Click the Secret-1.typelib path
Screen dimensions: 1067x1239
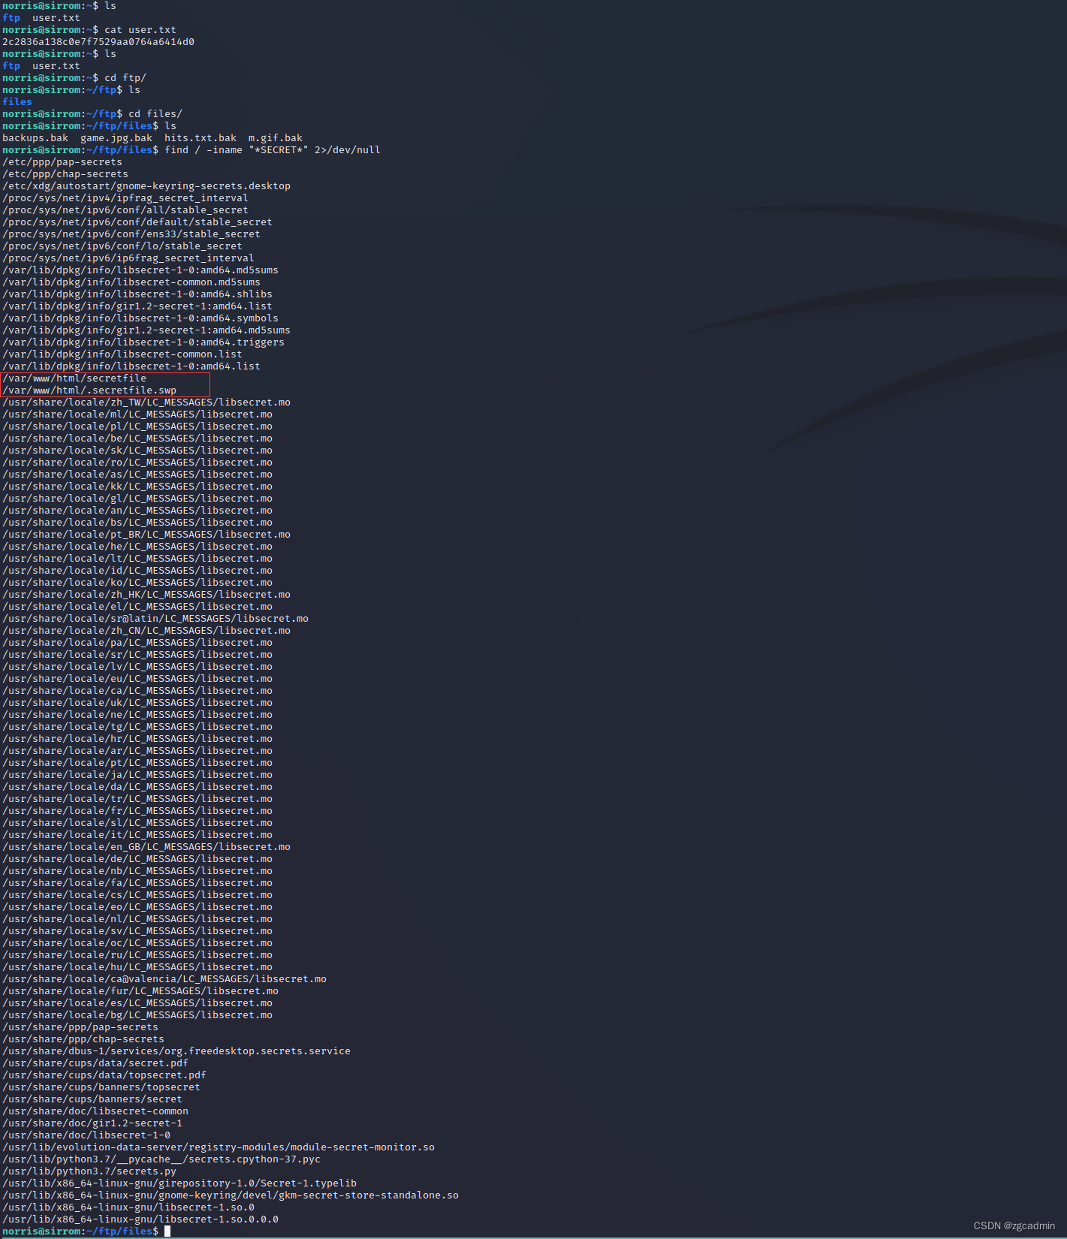point(179,1183)
